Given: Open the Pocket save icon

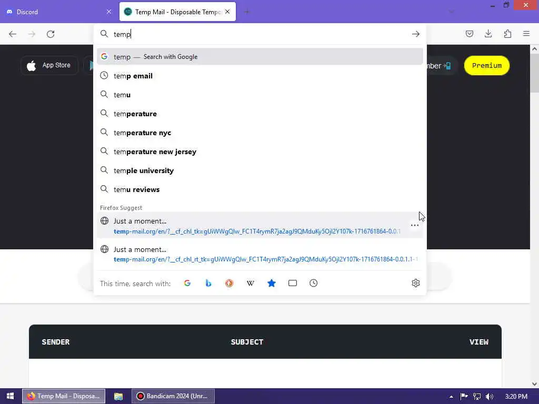Looking at the screenshot, I should [x=469, y=34].
